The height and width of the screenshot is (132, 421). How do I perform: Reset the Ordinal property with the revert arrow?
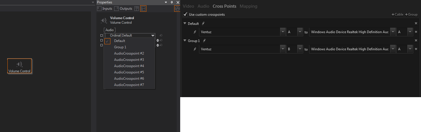[161, 35]
